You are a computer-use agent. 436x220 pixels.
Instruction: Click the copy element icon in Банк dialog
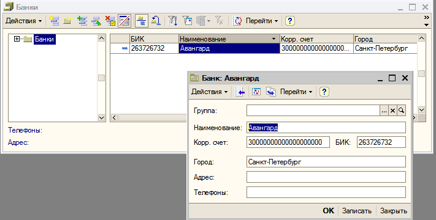coord(271,92)
